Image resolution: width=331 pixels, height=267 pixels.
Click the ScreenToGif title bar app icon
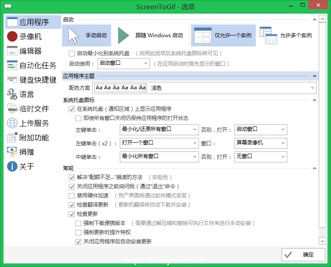pos(8,6)
